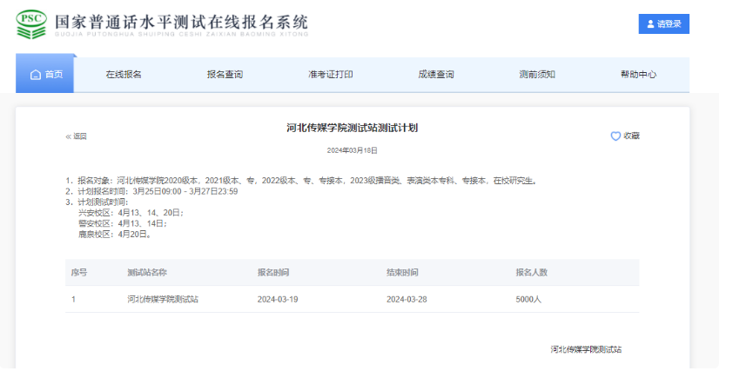Screen dimensions: 733x391
Task: Open the 帮助中心 help tab
Action: [638, 75]
